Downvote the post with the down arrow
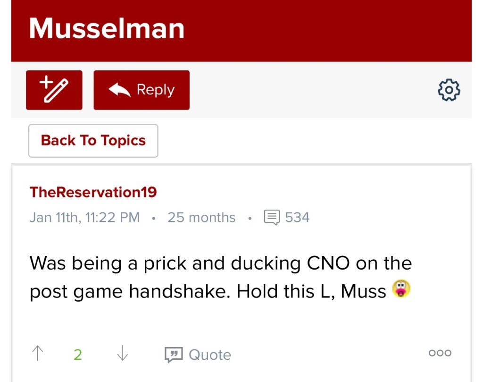Image resolution: width=483 pixels, height=382 pixels. tap(122, 354)
